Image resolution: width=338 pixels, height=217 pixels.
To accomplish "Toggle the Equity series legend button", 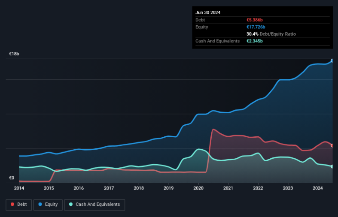I will tap(48, 205).
